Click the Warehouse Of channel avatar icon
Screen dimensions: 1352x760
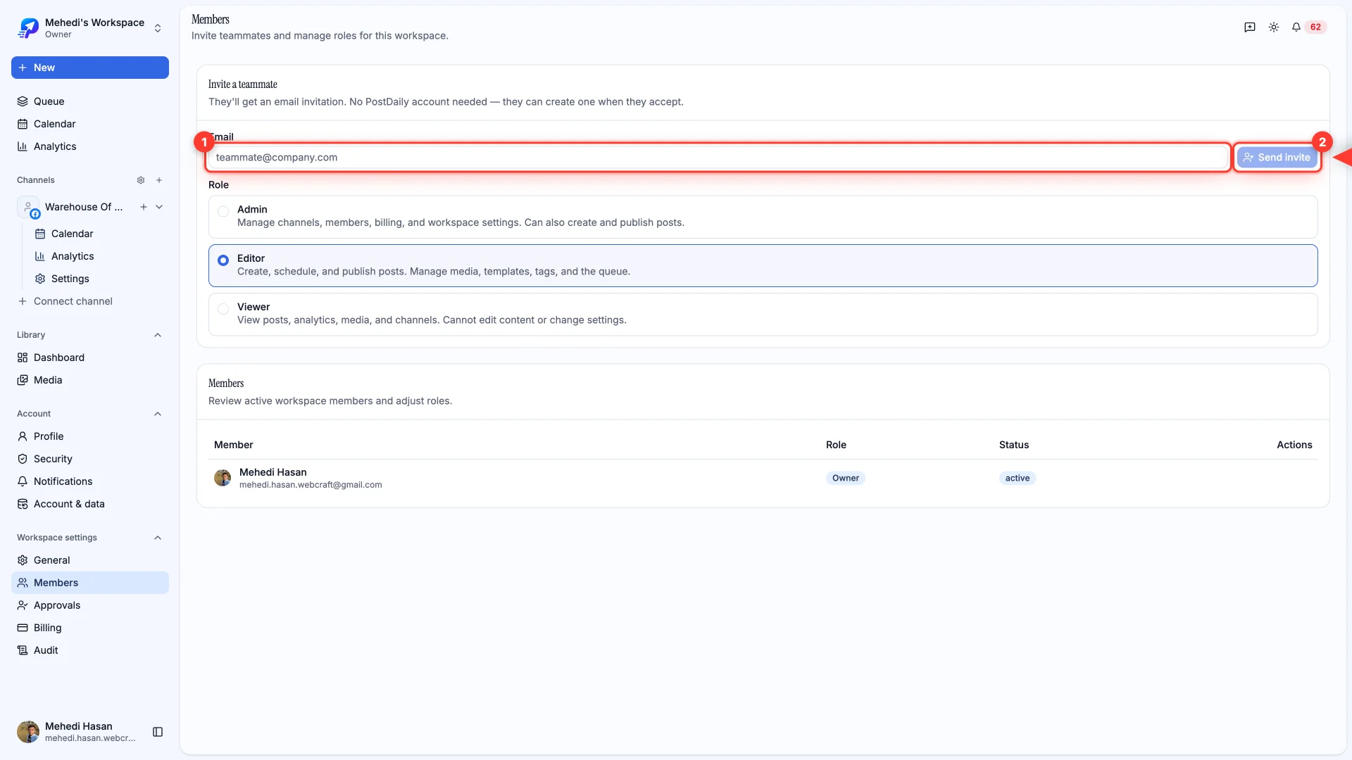(x=28, y=207)
